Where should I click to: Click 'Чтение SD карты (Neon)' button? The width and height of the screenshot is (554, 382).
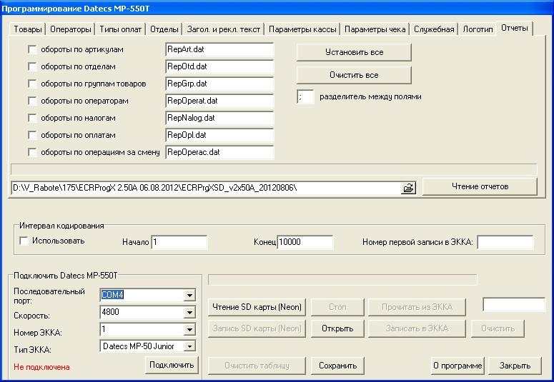(x=257, y=307)
